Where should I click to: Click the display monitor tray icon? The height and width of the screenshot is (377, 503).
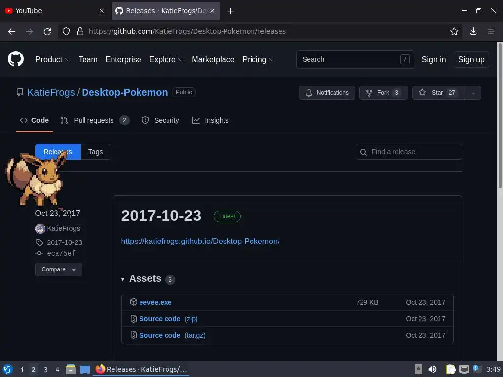464,370
